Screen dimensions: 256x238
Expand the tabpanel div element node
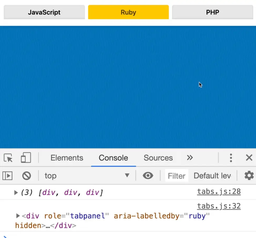[x=18, y=216]
